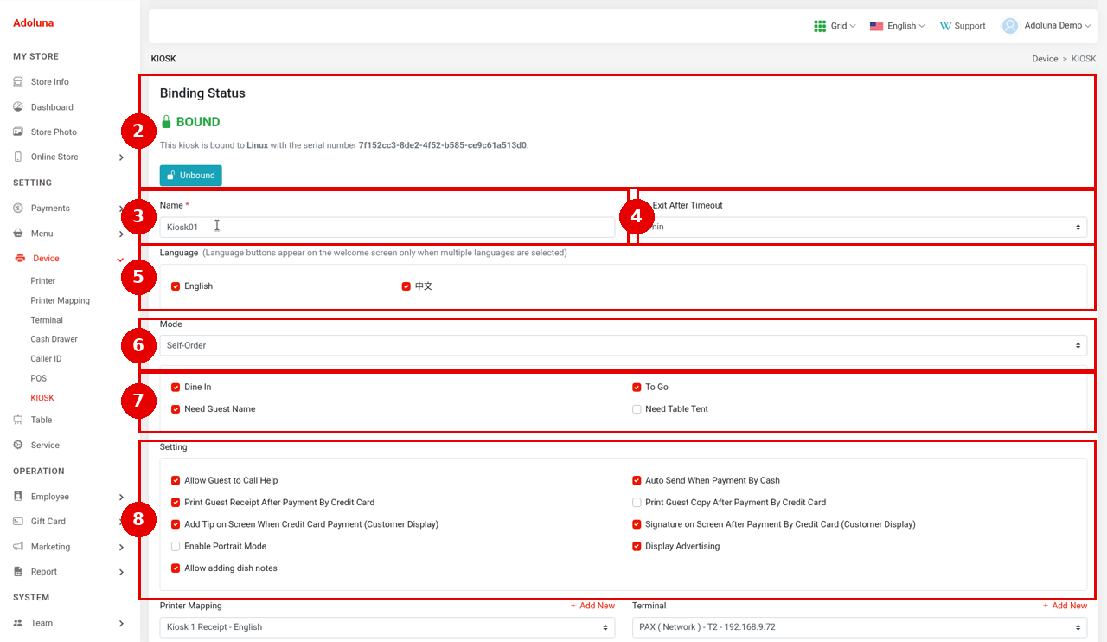Click the Gift Card icon
1107x642 pixels.
coord(18,522)
